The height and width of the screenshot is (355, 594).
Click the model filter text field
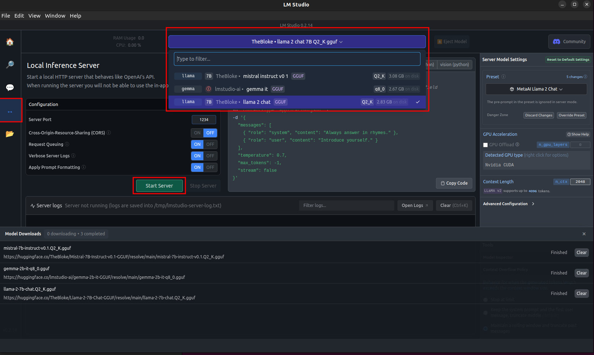297,59
